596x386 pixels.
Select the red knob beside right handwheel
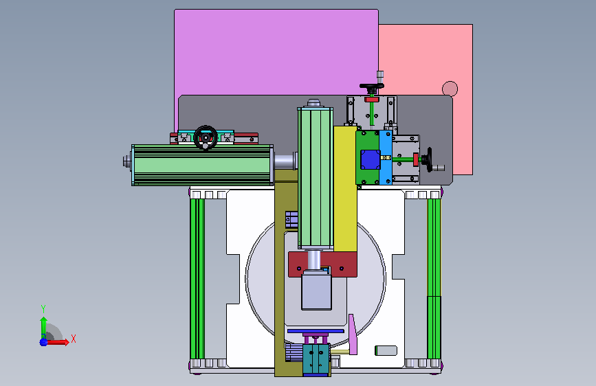416,159
